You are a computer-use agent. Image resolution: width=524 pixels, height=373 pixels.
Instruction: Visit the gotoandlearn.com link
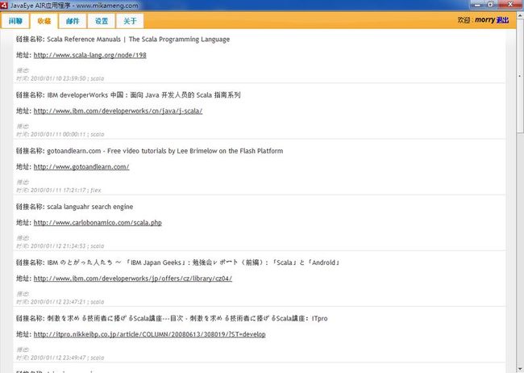pos(81,167)
